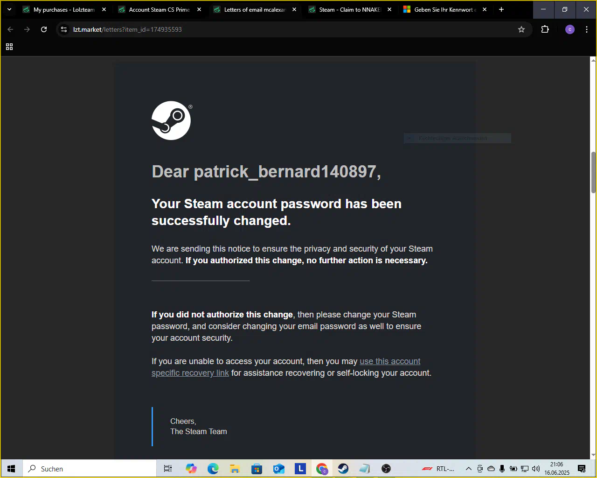Click 'If you did not authorize this change'
Viewport: 597px width, 478px height.
point(222,315)
